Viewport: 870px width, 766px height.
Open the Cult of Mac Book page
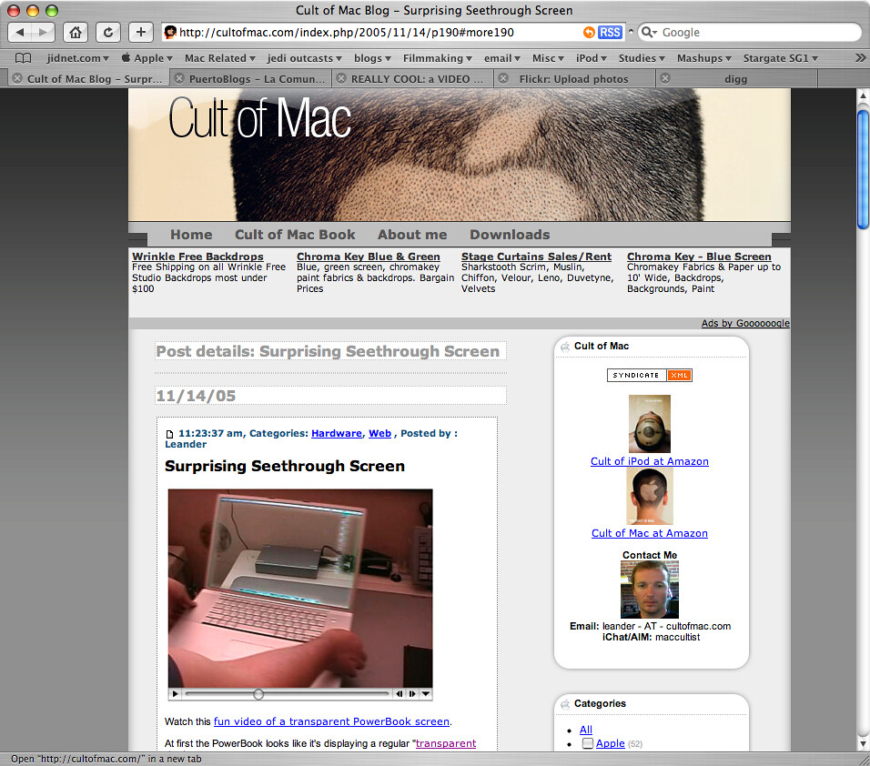click(x=295, y=235)
